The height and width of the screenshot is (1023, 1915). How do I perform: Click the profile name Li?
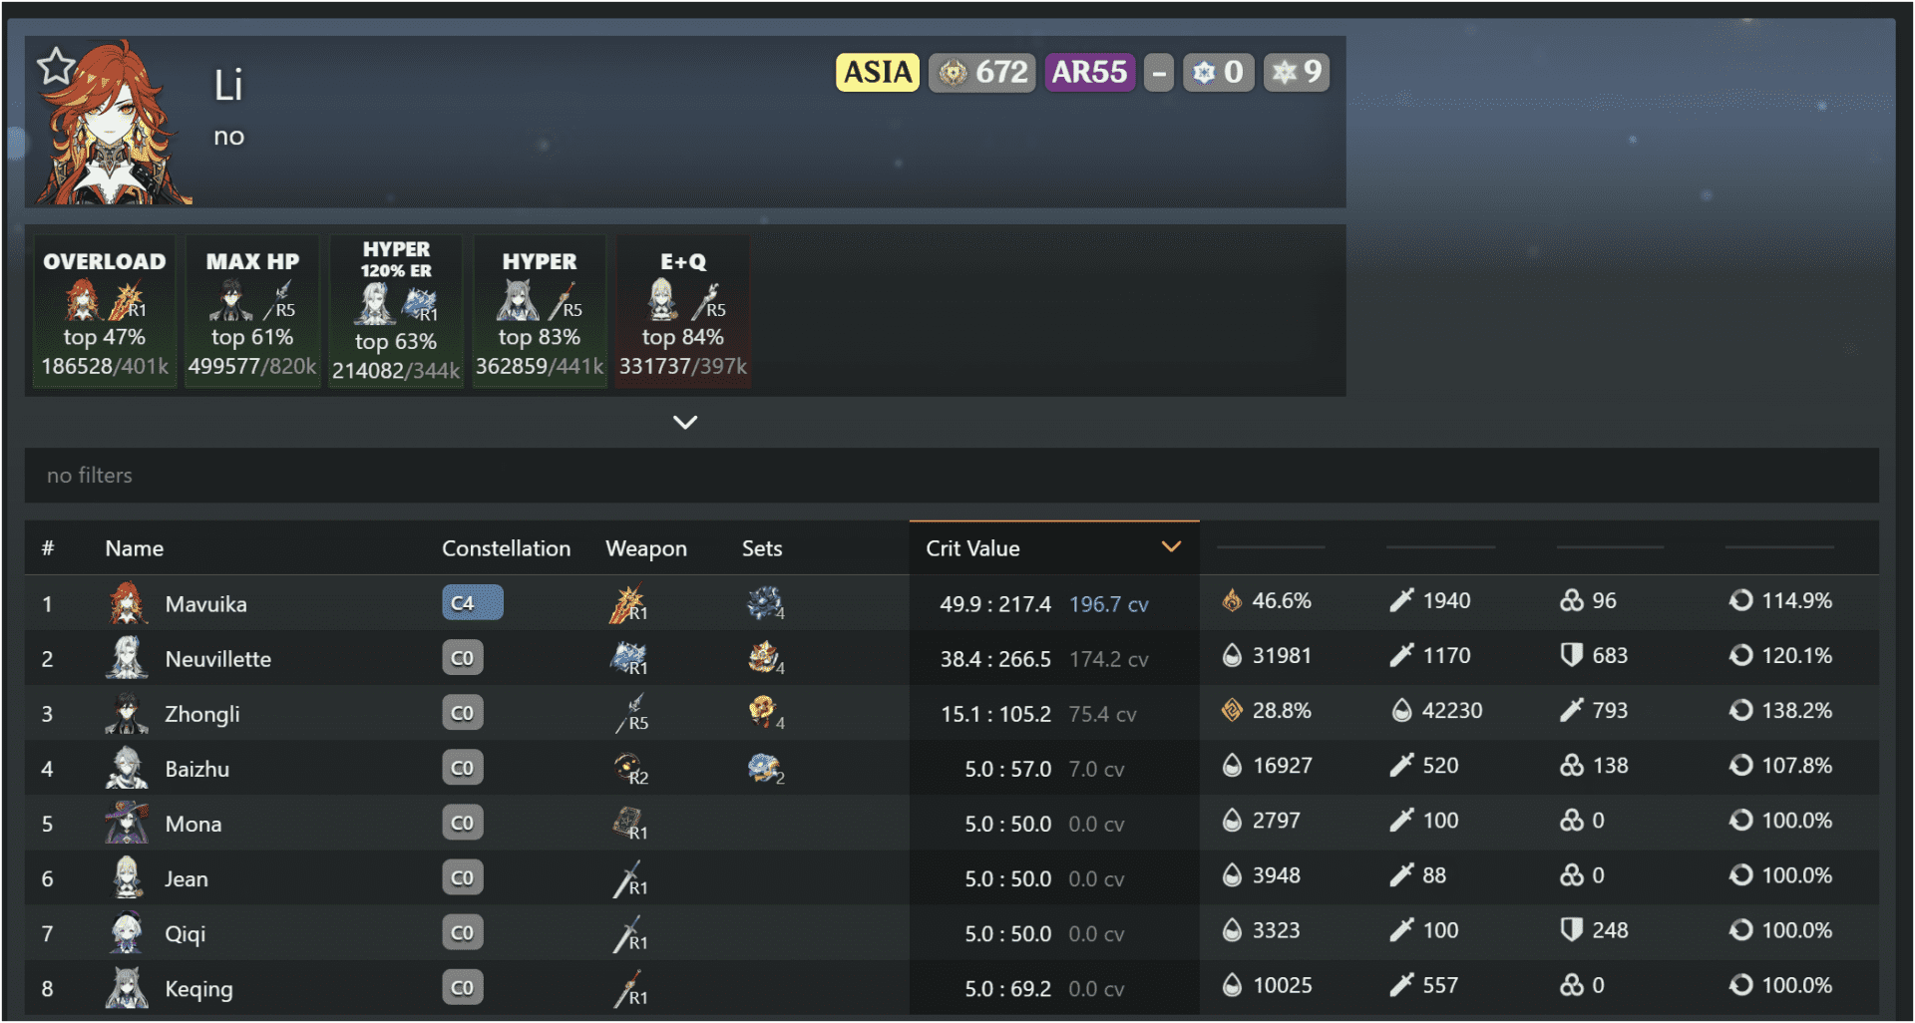[x=228, y=86]
